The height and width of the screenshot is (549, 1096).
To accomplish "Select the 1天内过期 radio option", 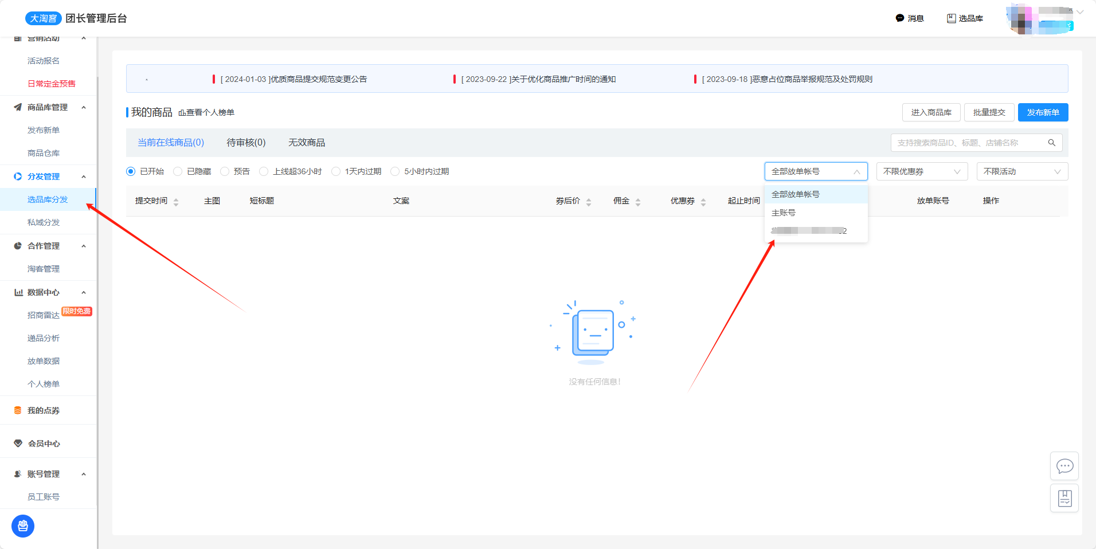I will pyautogui.click(x=336, y=171).
